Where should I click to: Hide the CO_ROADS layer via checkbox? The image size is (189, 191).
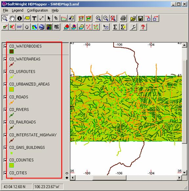click(5, 97)
